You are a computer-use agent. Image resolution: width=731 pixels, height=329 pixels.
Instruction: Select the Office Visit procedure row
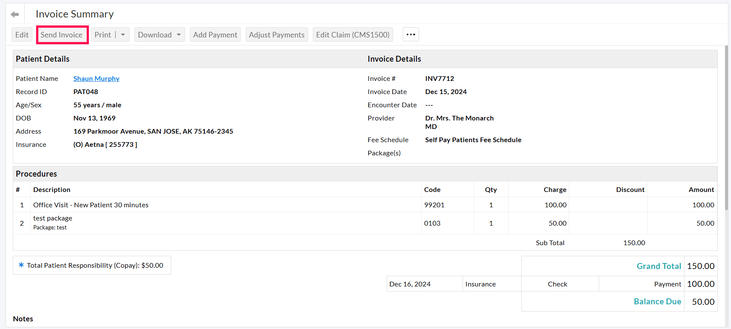(90, 205)
